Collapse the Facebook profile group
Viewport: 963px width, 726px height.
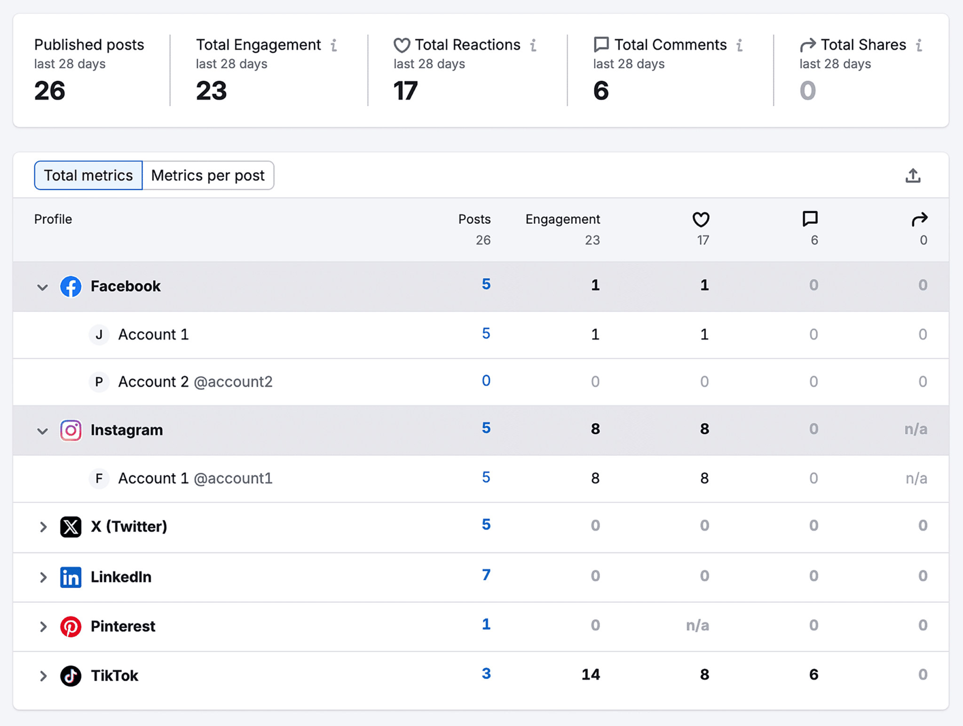(42, 287)
